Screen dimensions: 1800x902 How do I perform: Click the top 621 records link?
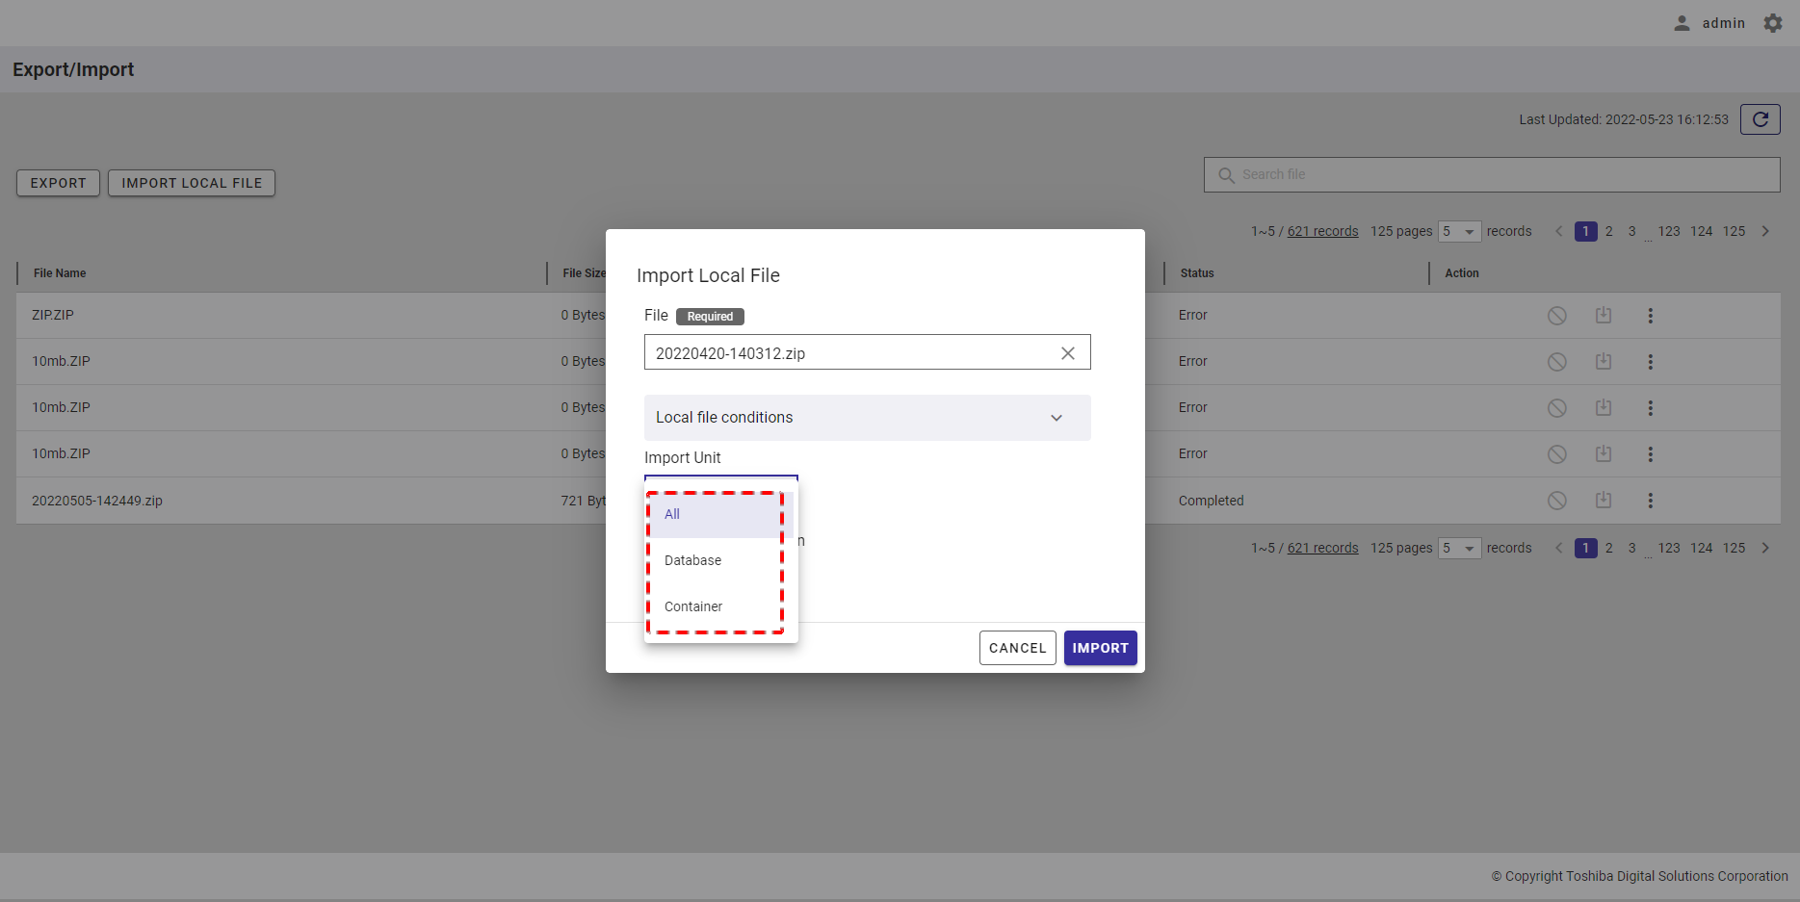1322,232
